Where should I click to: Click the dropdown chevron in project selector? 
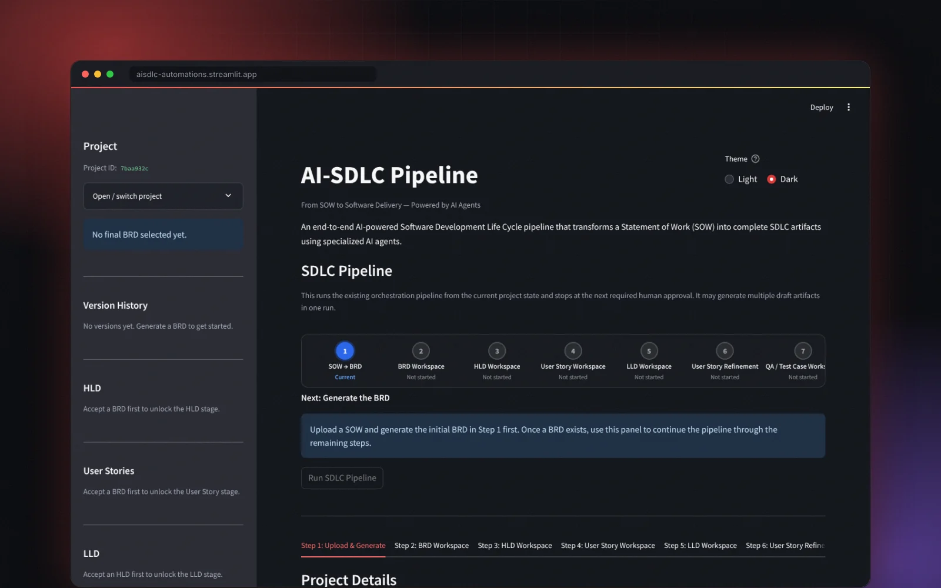pyautogui.click(x=228, y=196)
